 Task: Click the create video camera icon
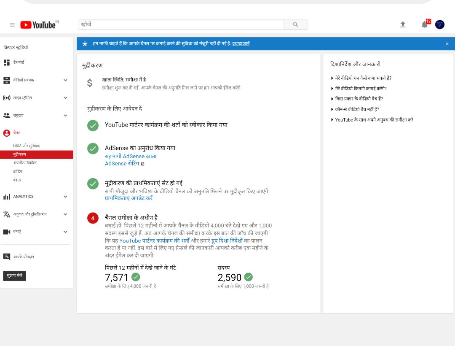pos(6,232)
